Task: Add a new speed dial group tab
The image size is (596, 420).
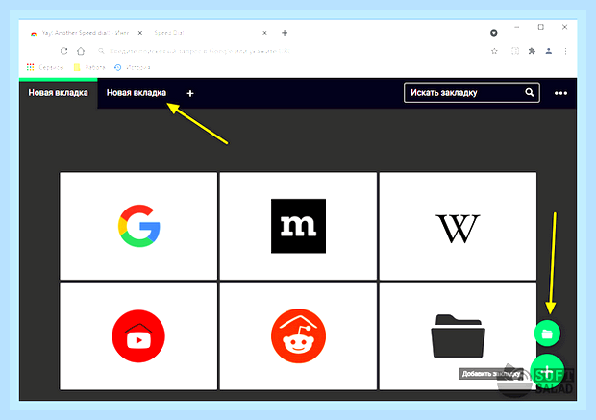Action: [190, 93]
